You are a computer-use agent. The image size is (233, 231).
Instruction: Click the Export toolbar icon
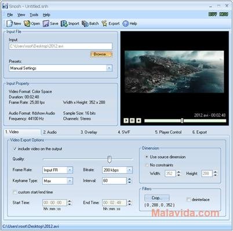[104, 24]
